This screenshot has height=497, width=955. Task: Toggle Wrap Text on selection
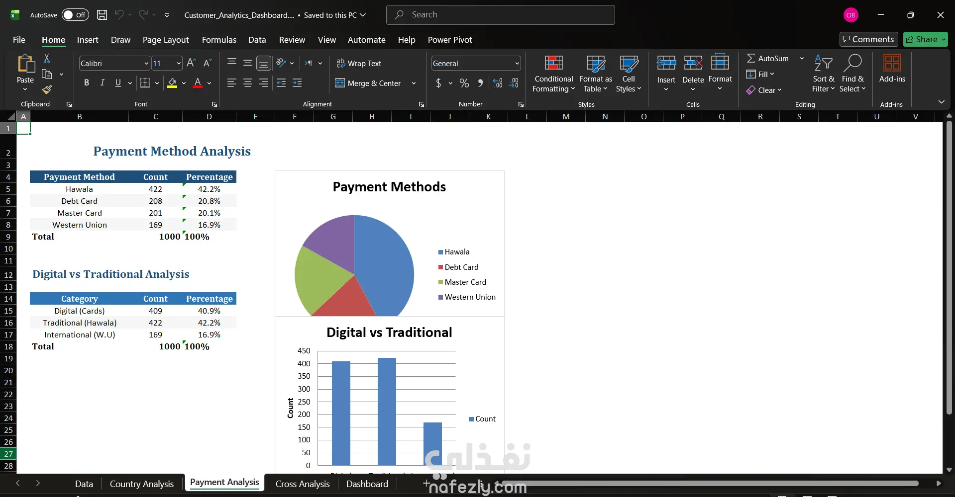359,64
